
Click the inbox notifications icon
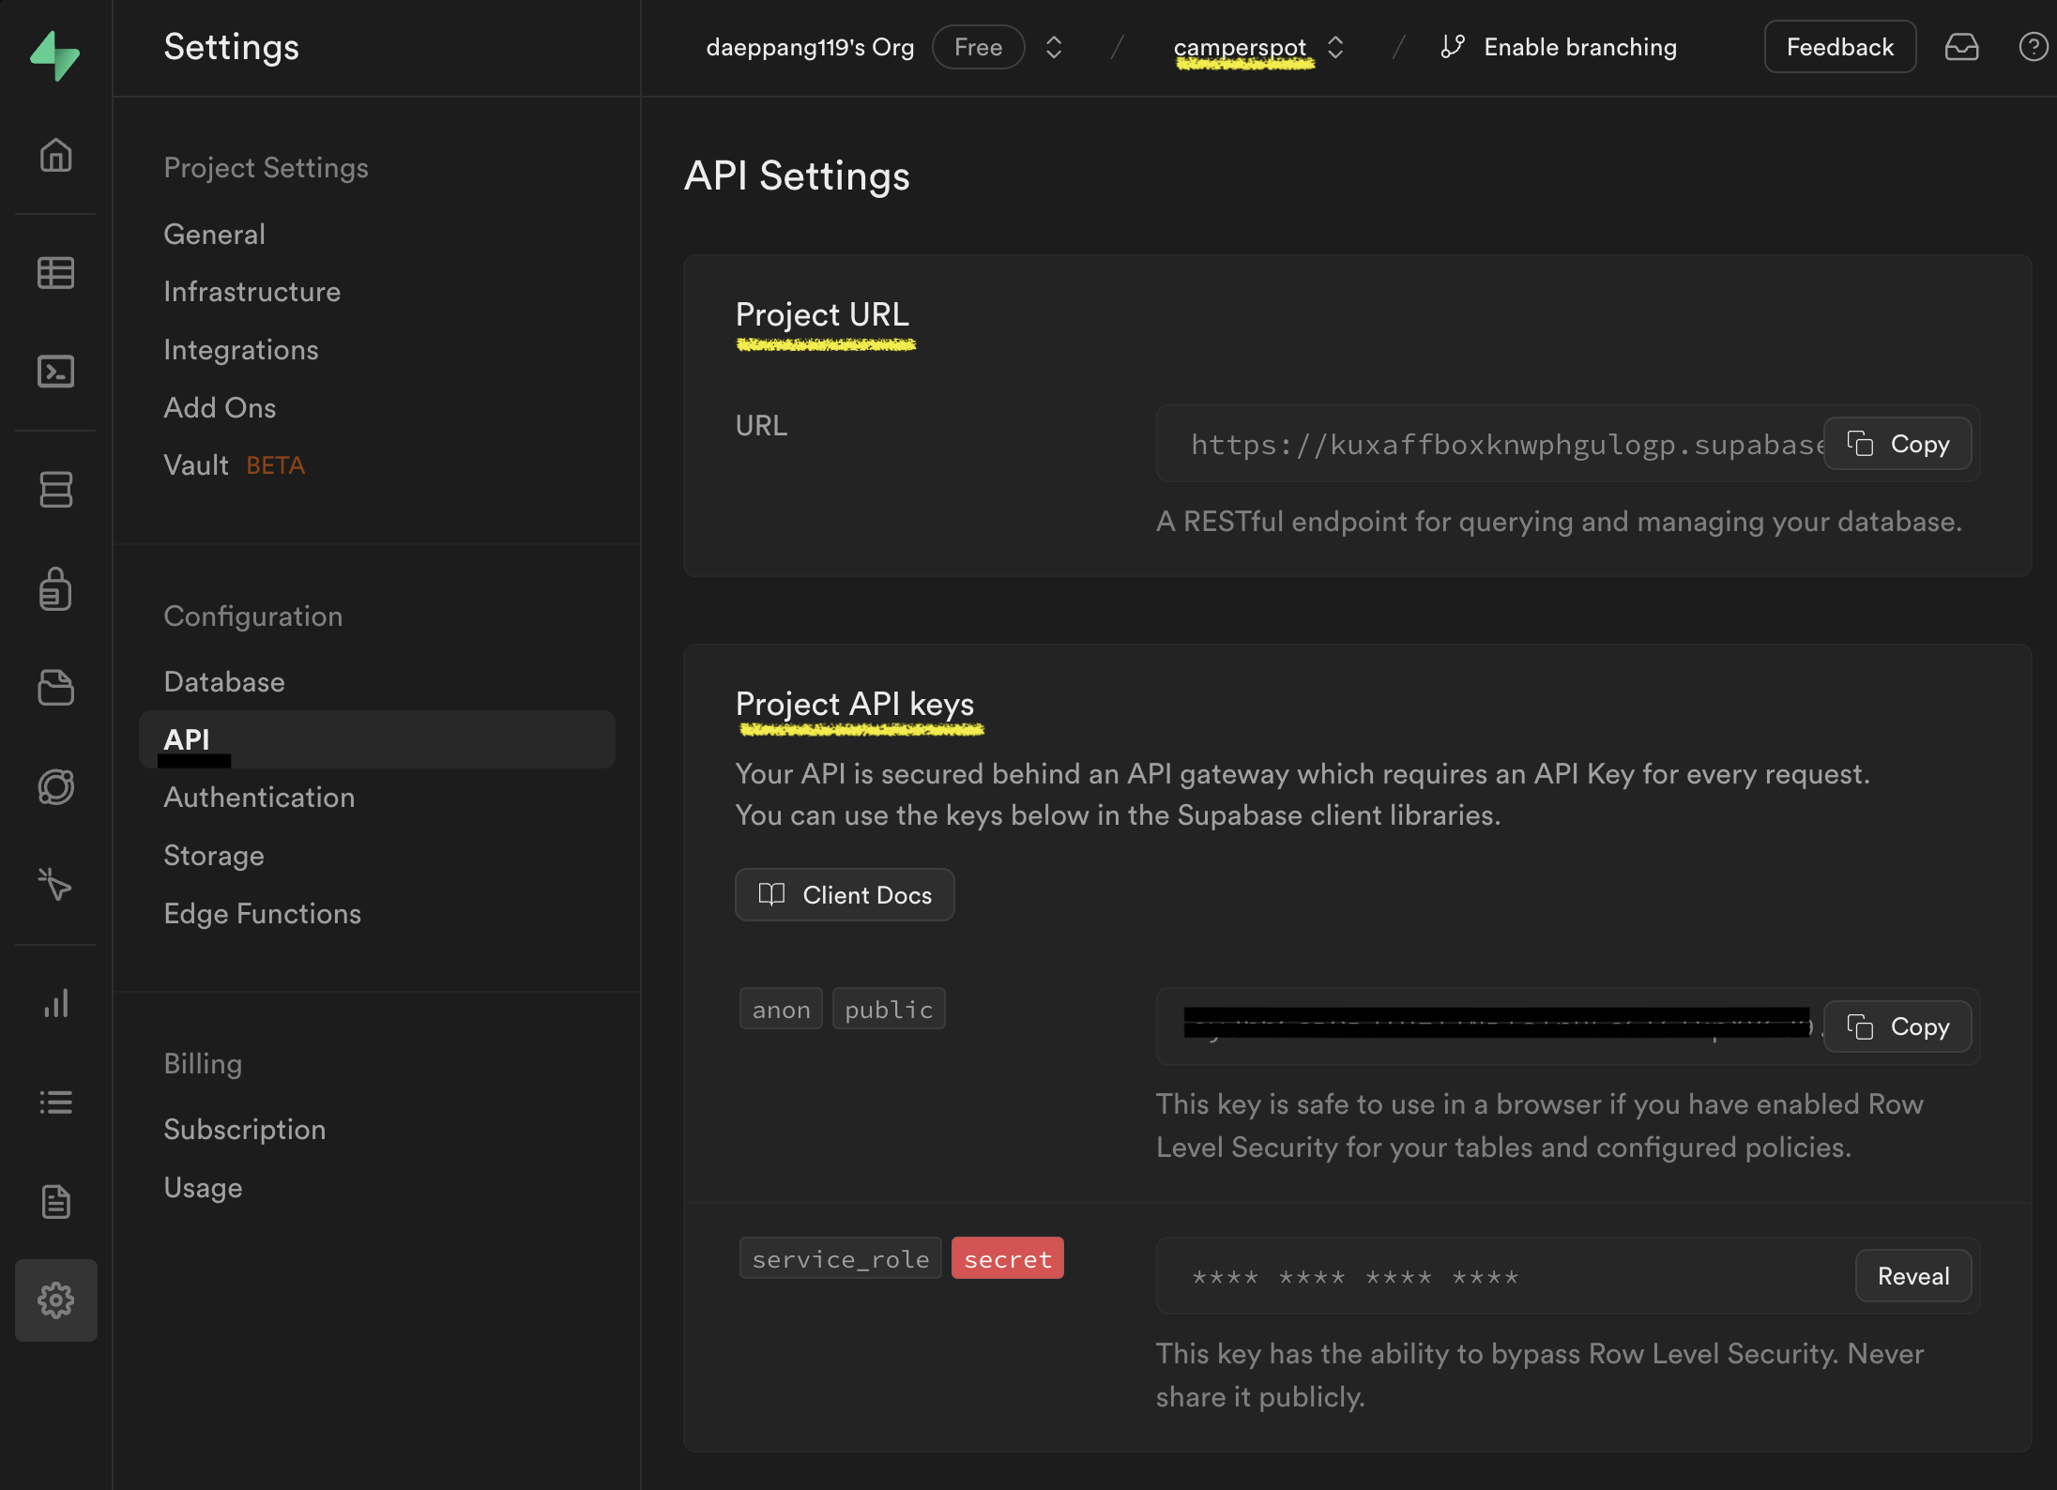[1961, 47]
